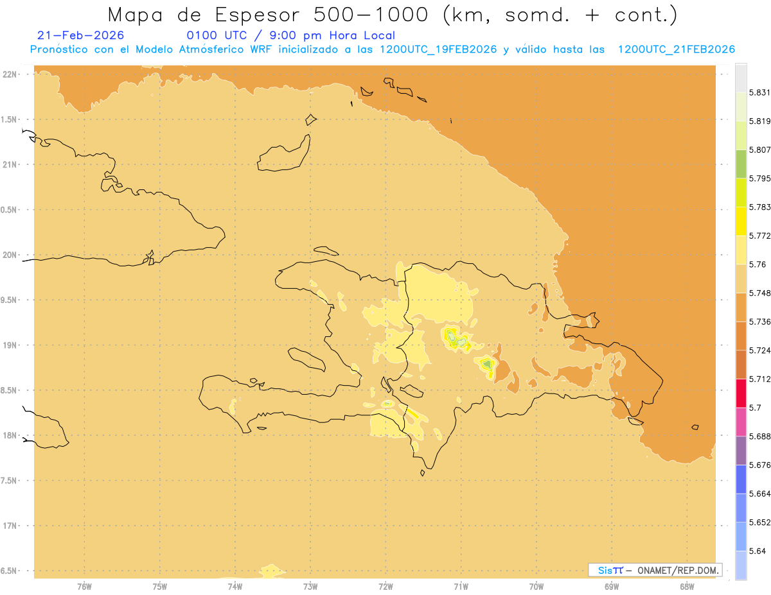Click the legend value "5.664"

click(x=759, y=494)
